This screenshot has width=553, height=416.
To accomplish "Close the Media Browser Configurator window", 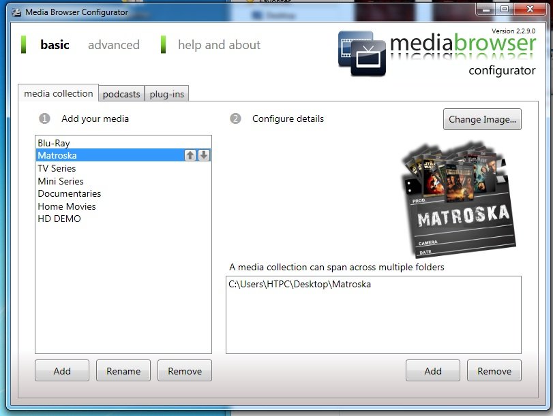I will click(x=530, y=9).
